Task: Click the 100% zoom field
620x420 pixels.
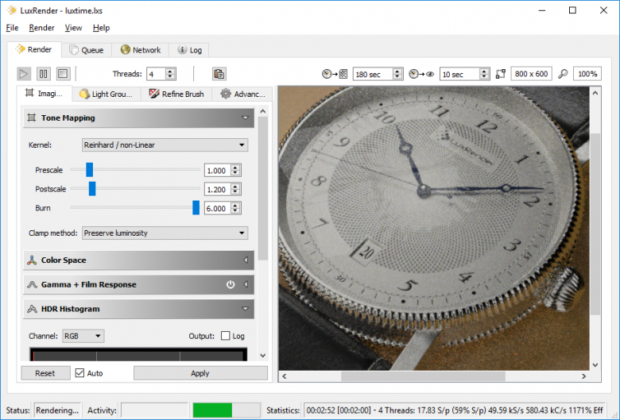Action: 587,74
